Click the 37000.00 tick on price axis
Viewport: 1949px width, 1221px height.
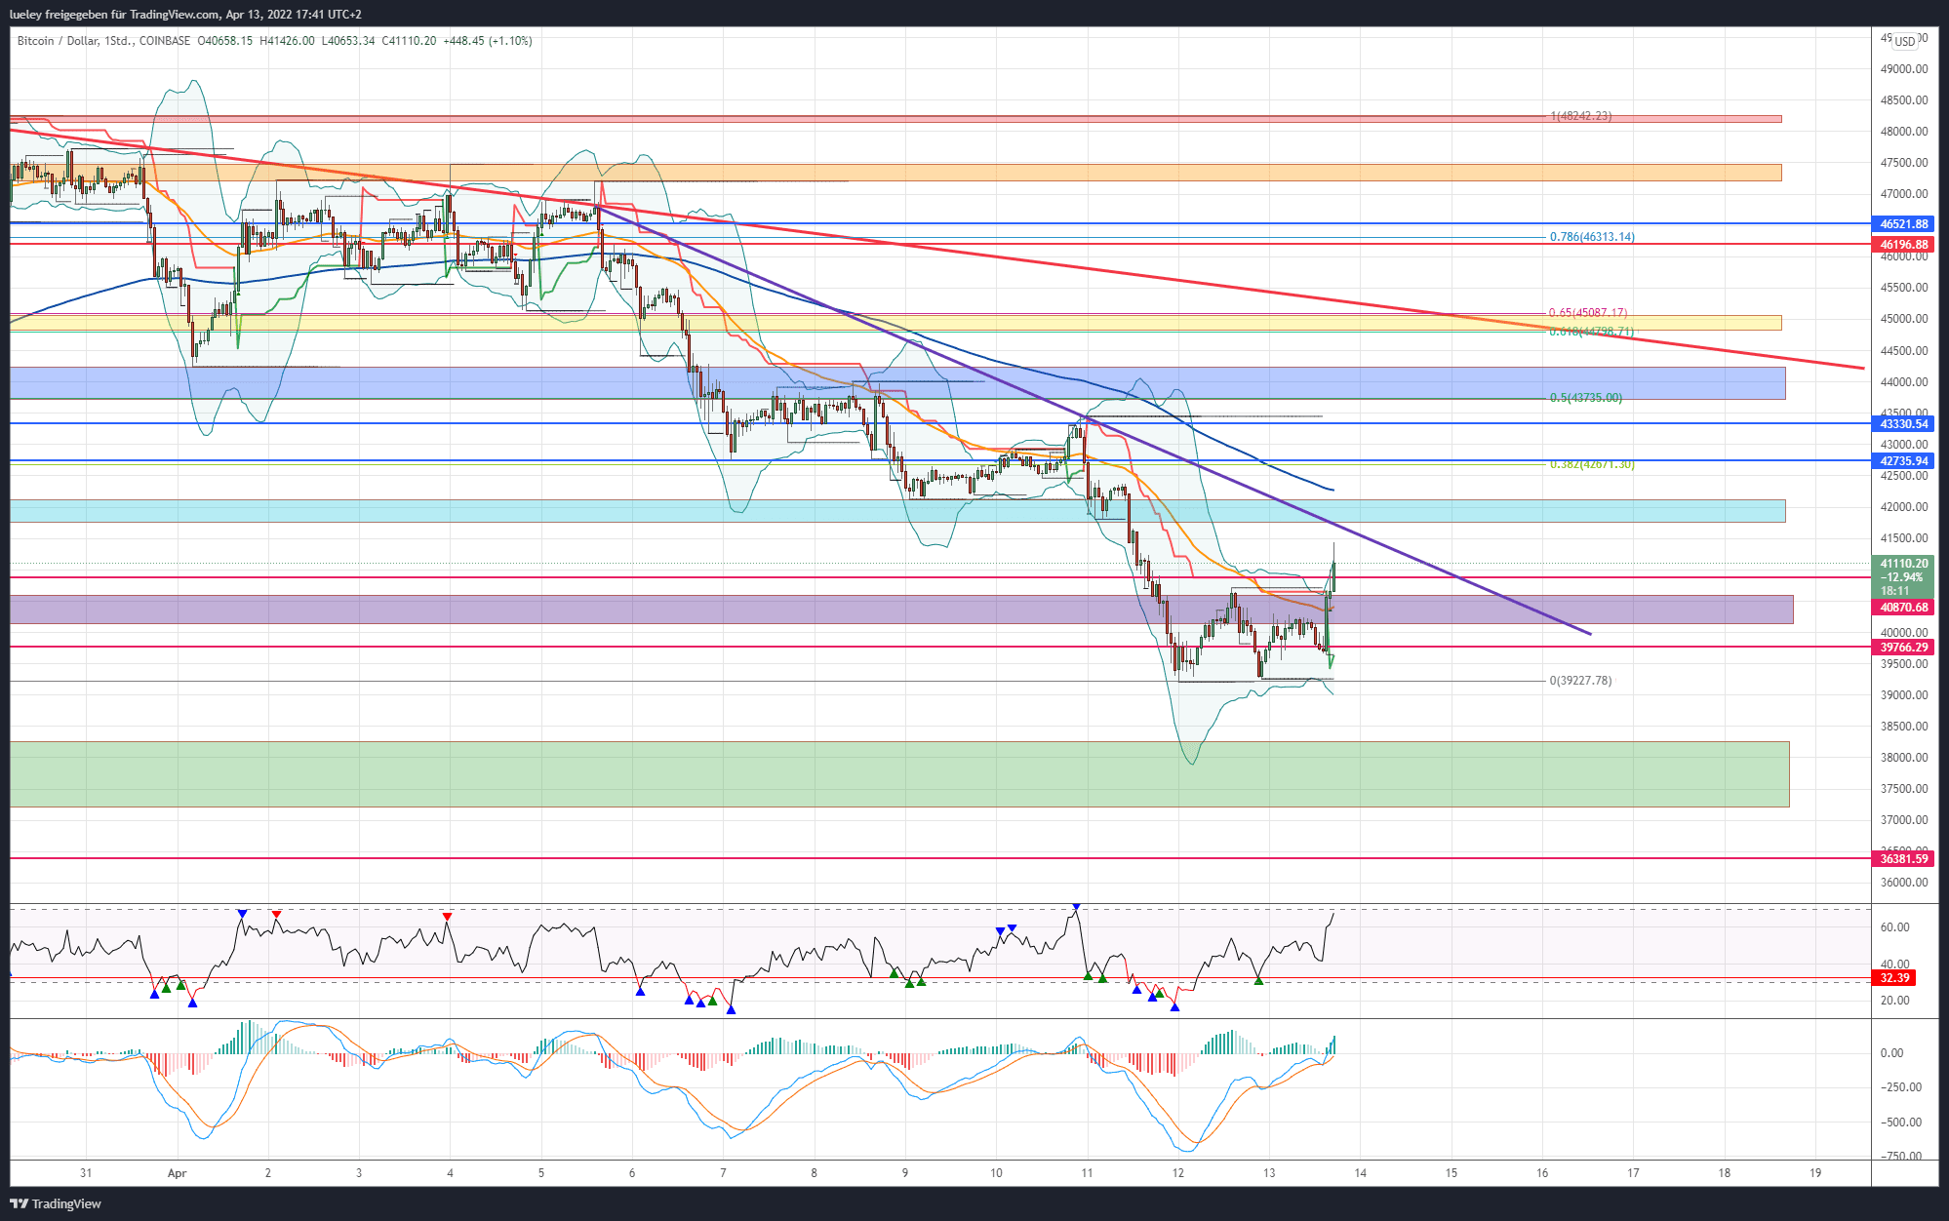coord(1904,820)
